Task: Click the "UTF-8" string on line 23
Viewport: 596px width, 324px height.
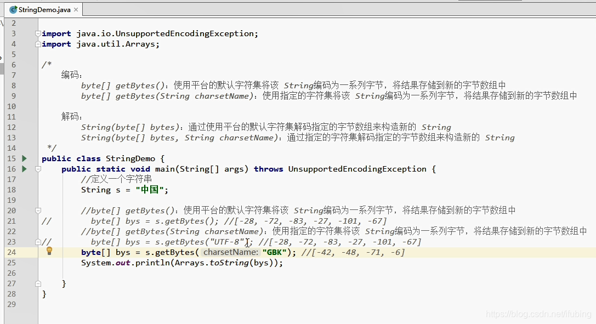Action: [227, 242]
